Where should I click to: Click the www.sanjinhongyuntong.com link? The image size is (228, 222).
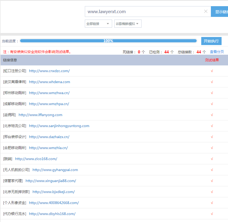coord(59,126)
